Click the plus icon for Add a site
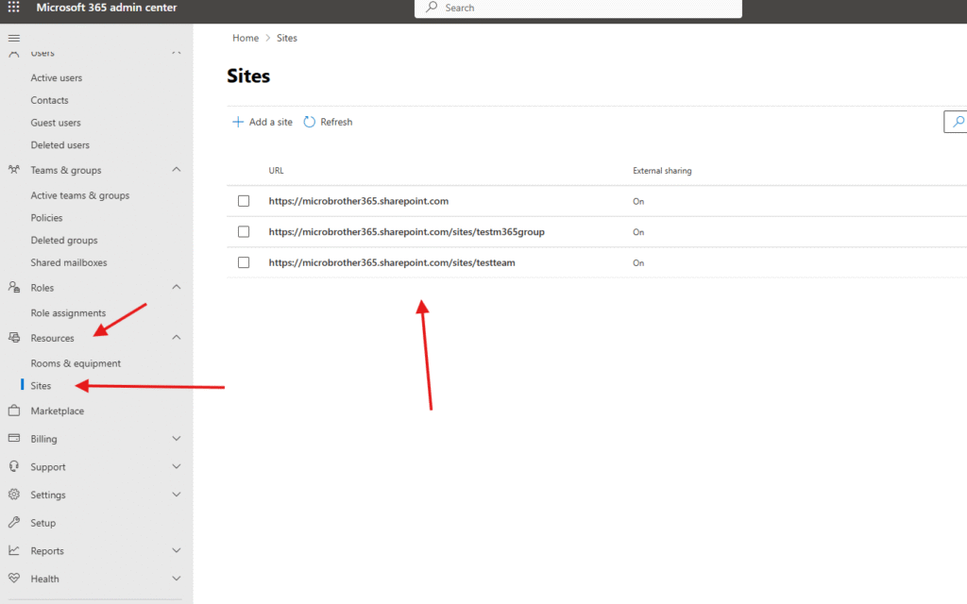 [238, 122]
